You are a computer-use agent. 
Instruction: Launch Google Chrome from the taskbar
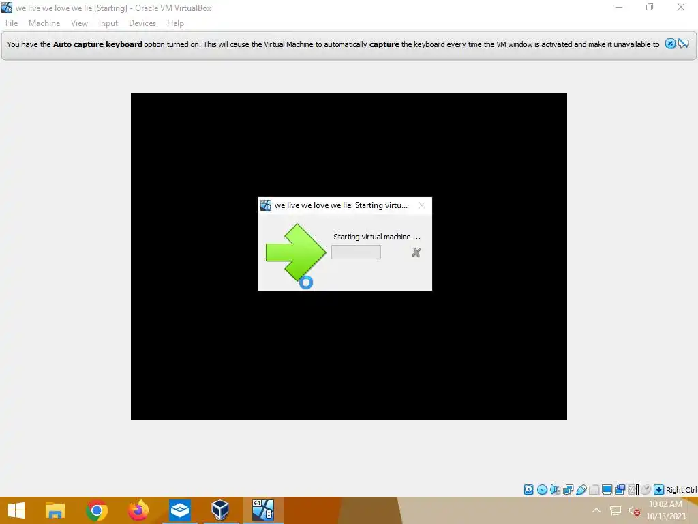(97, 510)
